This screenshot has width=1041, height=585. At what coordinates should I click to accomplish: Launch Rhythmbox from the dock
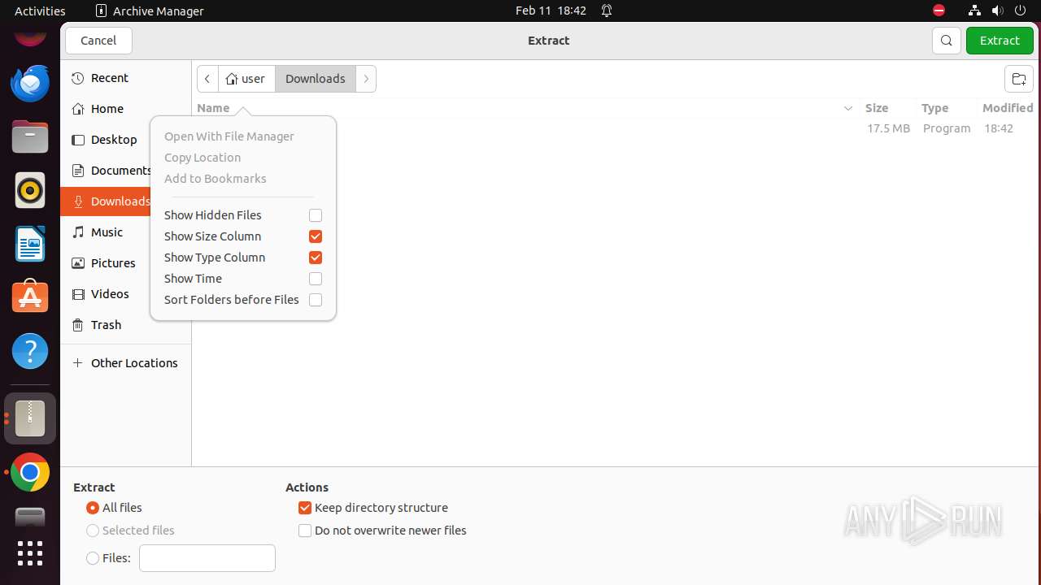click(30, 190)
